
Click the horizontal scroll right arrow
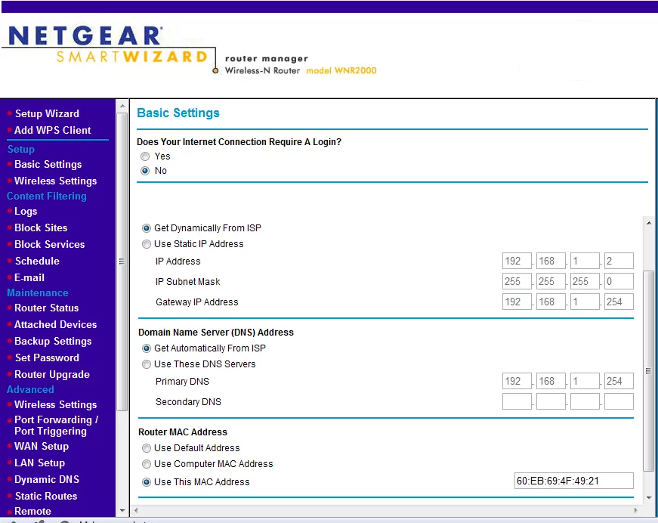(x=635, y=510)
